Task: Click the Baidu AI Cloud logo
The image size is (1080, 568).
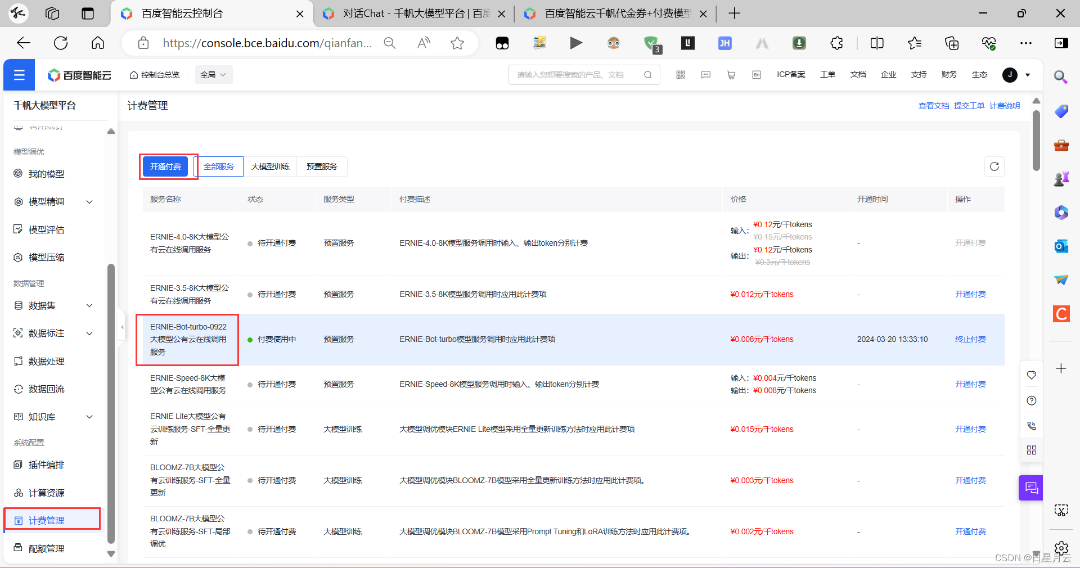Action: [x=79, y=75]
